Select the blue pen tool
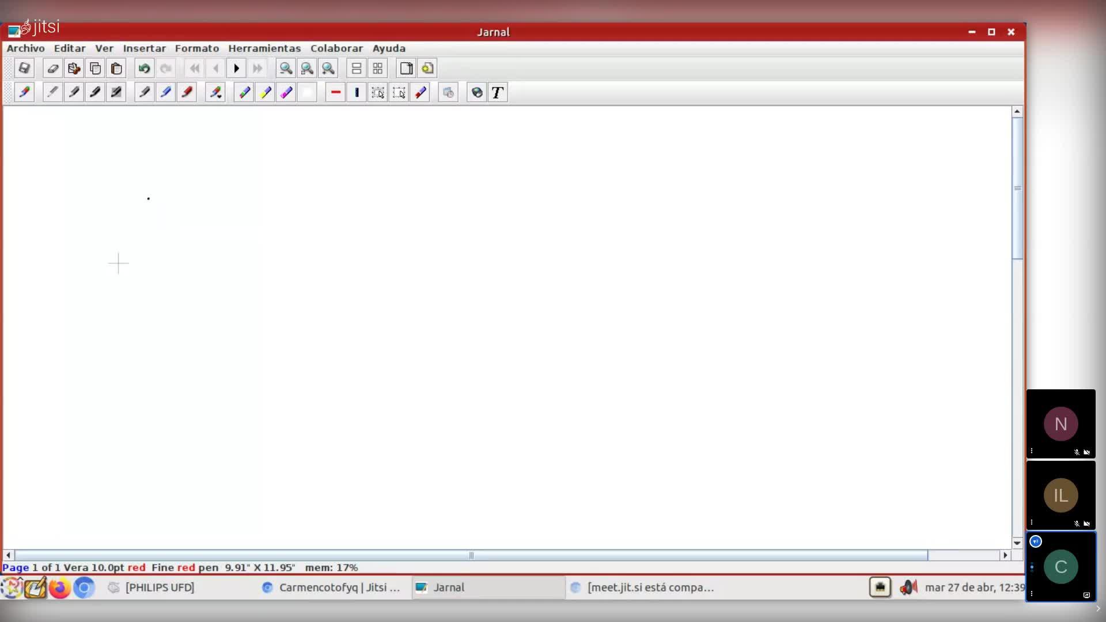The height and width of the screenshot is (622, 1106). (x=165, y=93)
